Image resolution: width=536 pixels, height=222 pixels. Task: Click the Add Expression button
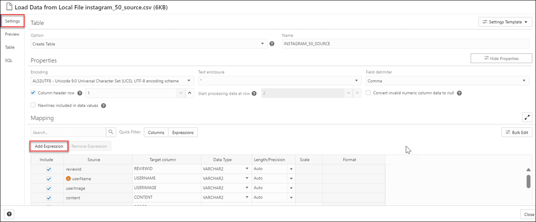(x=49, y=146)
